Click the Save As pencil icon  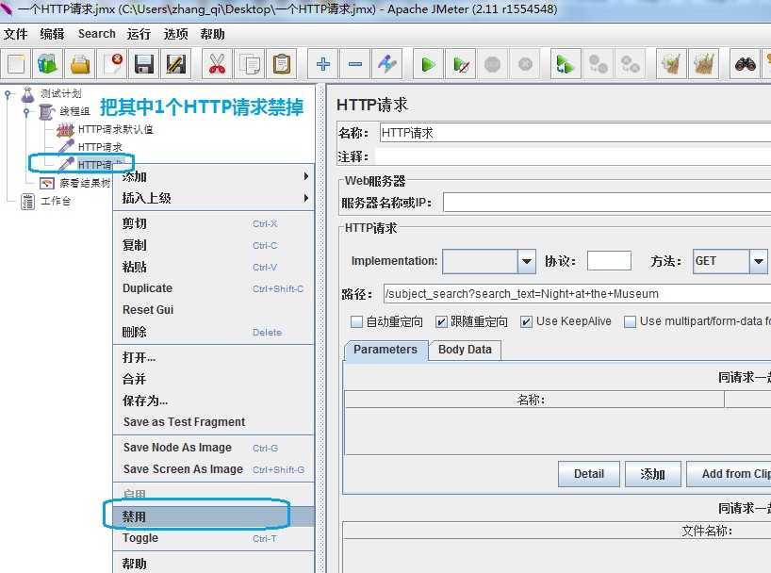click(x=176, y=64)
